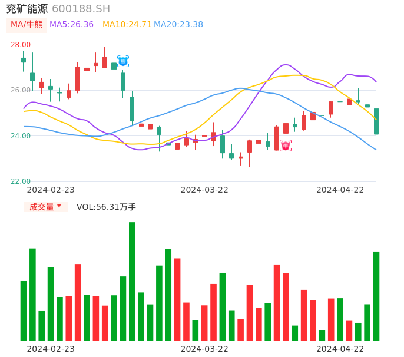This screenshot has width=404, height=357.
Task: Toggle the MA10:24.71 legend line
Action: click(127, 24)
